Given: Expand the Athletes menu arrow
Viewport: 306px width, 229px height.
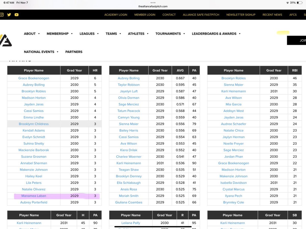Looking at the screenshot, I should [x=148, y=34].
